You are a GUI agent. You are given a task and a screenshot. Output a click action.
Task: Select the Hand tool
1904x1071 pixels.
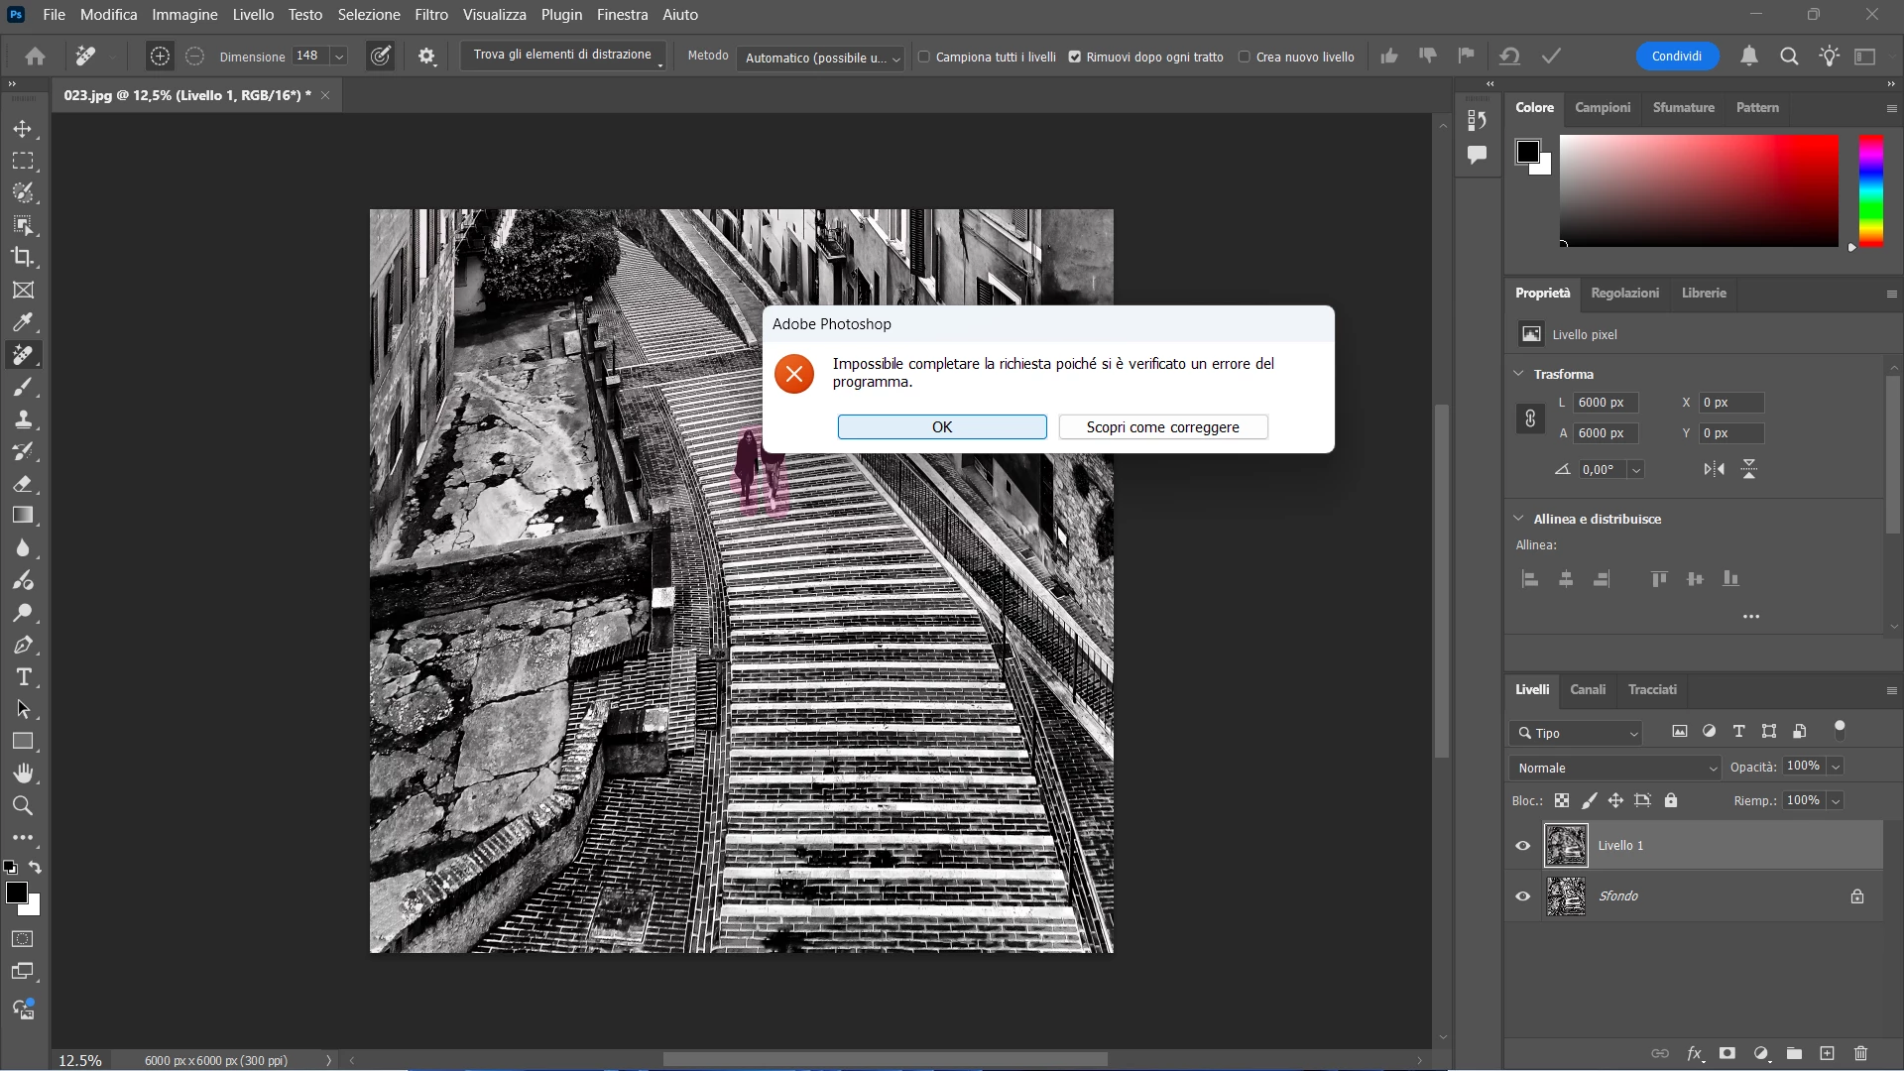pyautogui.click(x=23, y=773)
